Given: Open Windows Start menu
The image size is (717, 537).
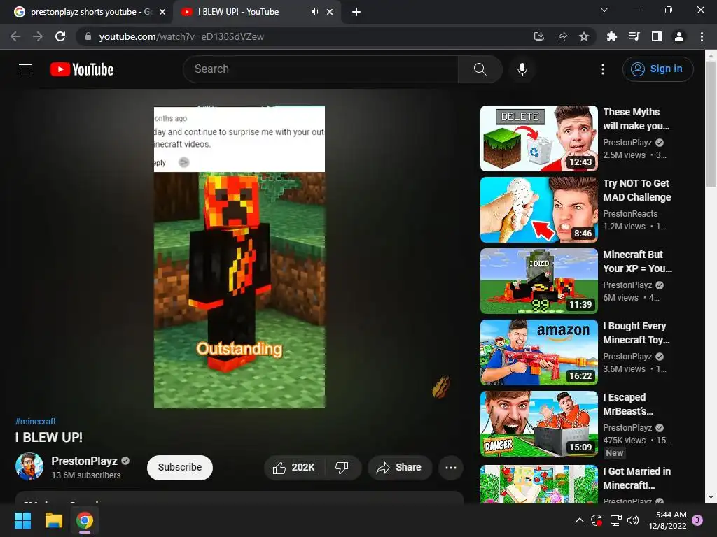Looking at the screenshot, I should (x=22, y=520).
